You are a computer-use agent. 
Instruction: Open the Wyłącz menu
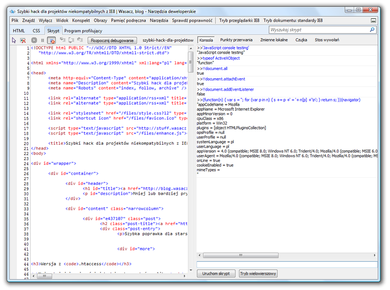point(45,21)
